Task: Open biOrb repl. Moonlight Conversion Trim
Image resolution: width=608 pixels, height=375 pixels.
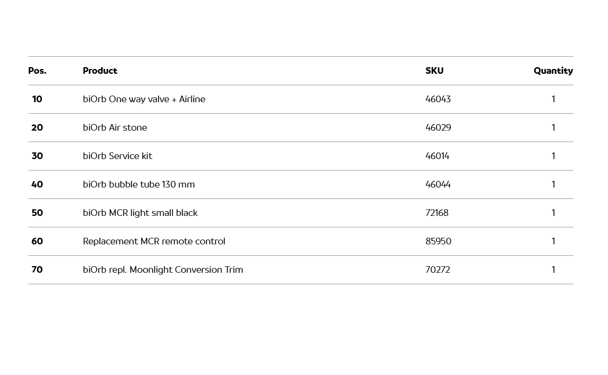Action: click(x=163, y=270)
